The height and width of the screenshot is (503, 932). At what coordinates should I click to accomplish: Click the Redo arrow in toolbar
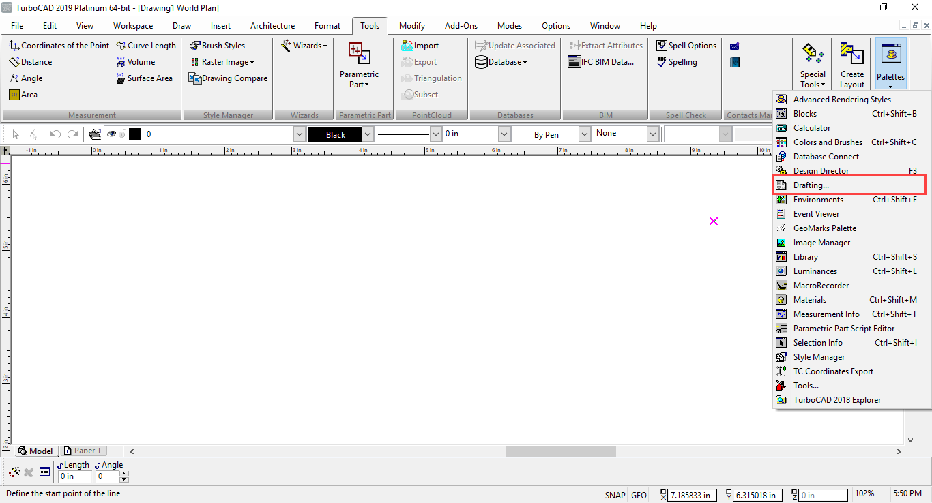(x=72, y=134)
